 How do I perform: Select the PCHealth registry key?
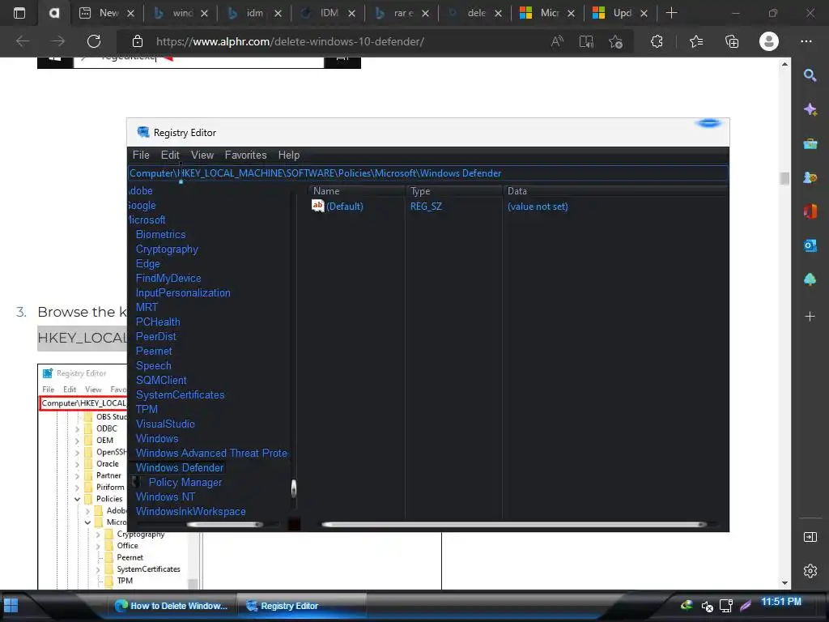[158, 322]
